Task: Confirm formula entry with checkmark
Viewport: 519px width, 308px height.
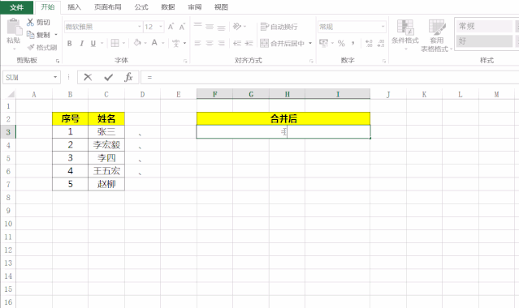Action: (x=108, y=77)
